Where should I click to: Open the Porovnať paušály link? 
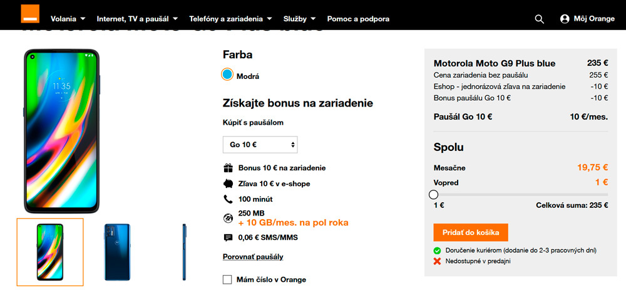point(253,257)
